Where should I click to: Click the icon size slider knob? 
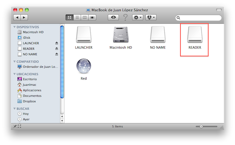[201, 127]
